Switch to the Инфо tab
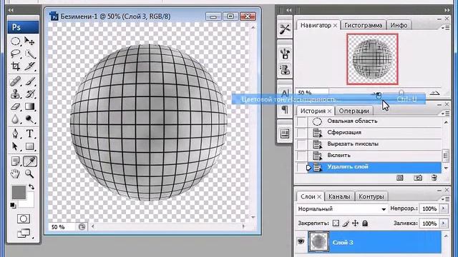This screenshot has width=458, height=257. coord(399,26)
